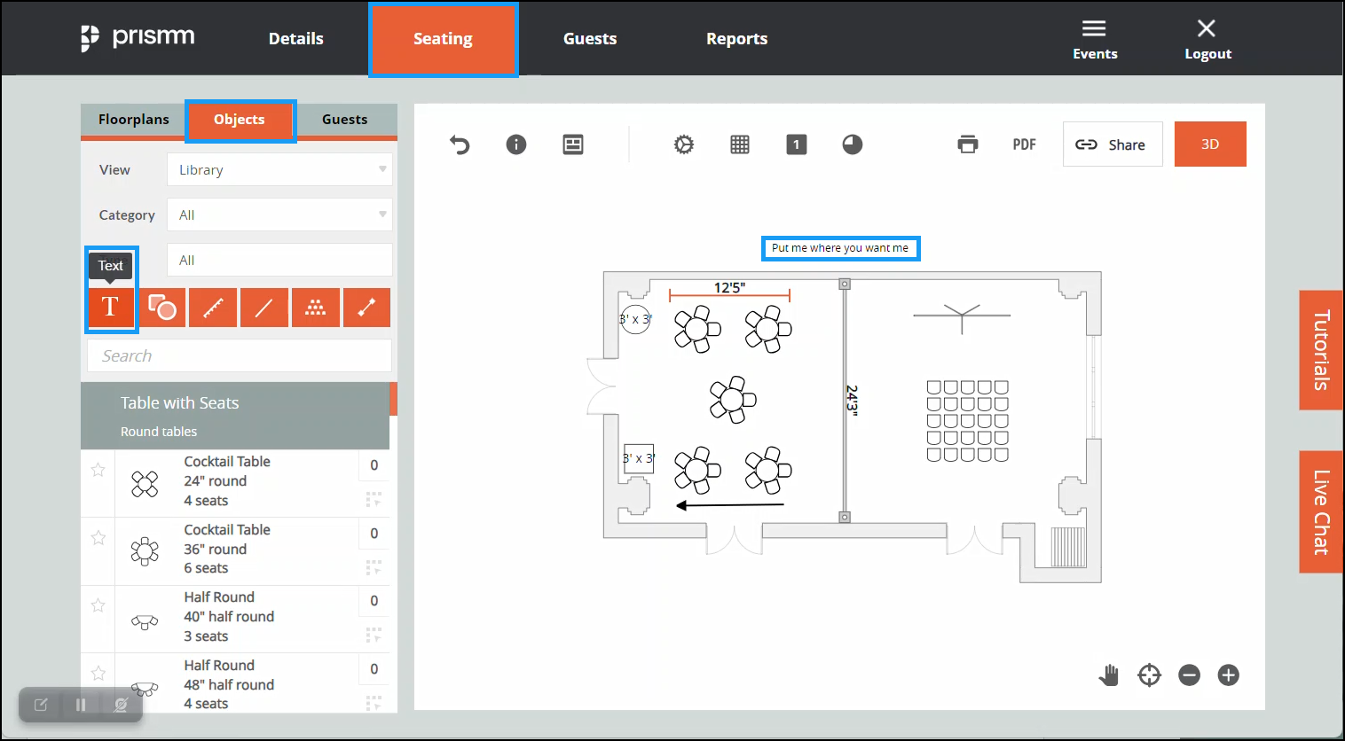Click the pie chart icon
Viewport: 1345px width, 741px height.
coord(853,144)
